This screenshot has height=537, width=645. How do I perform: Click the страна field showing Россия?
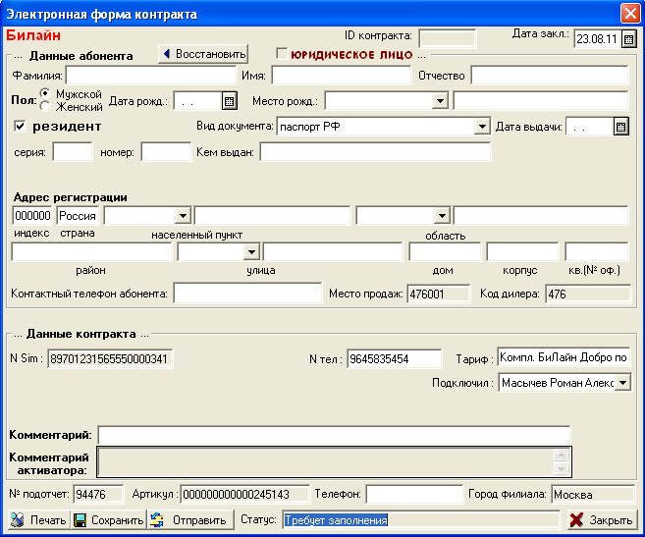pyautogui.click(x=78, y=216)
